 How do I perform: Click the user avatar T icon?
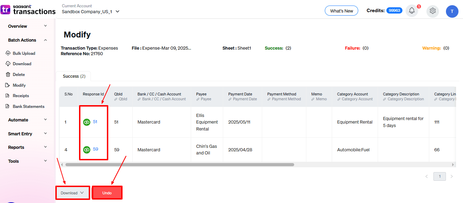pos(452,11)
